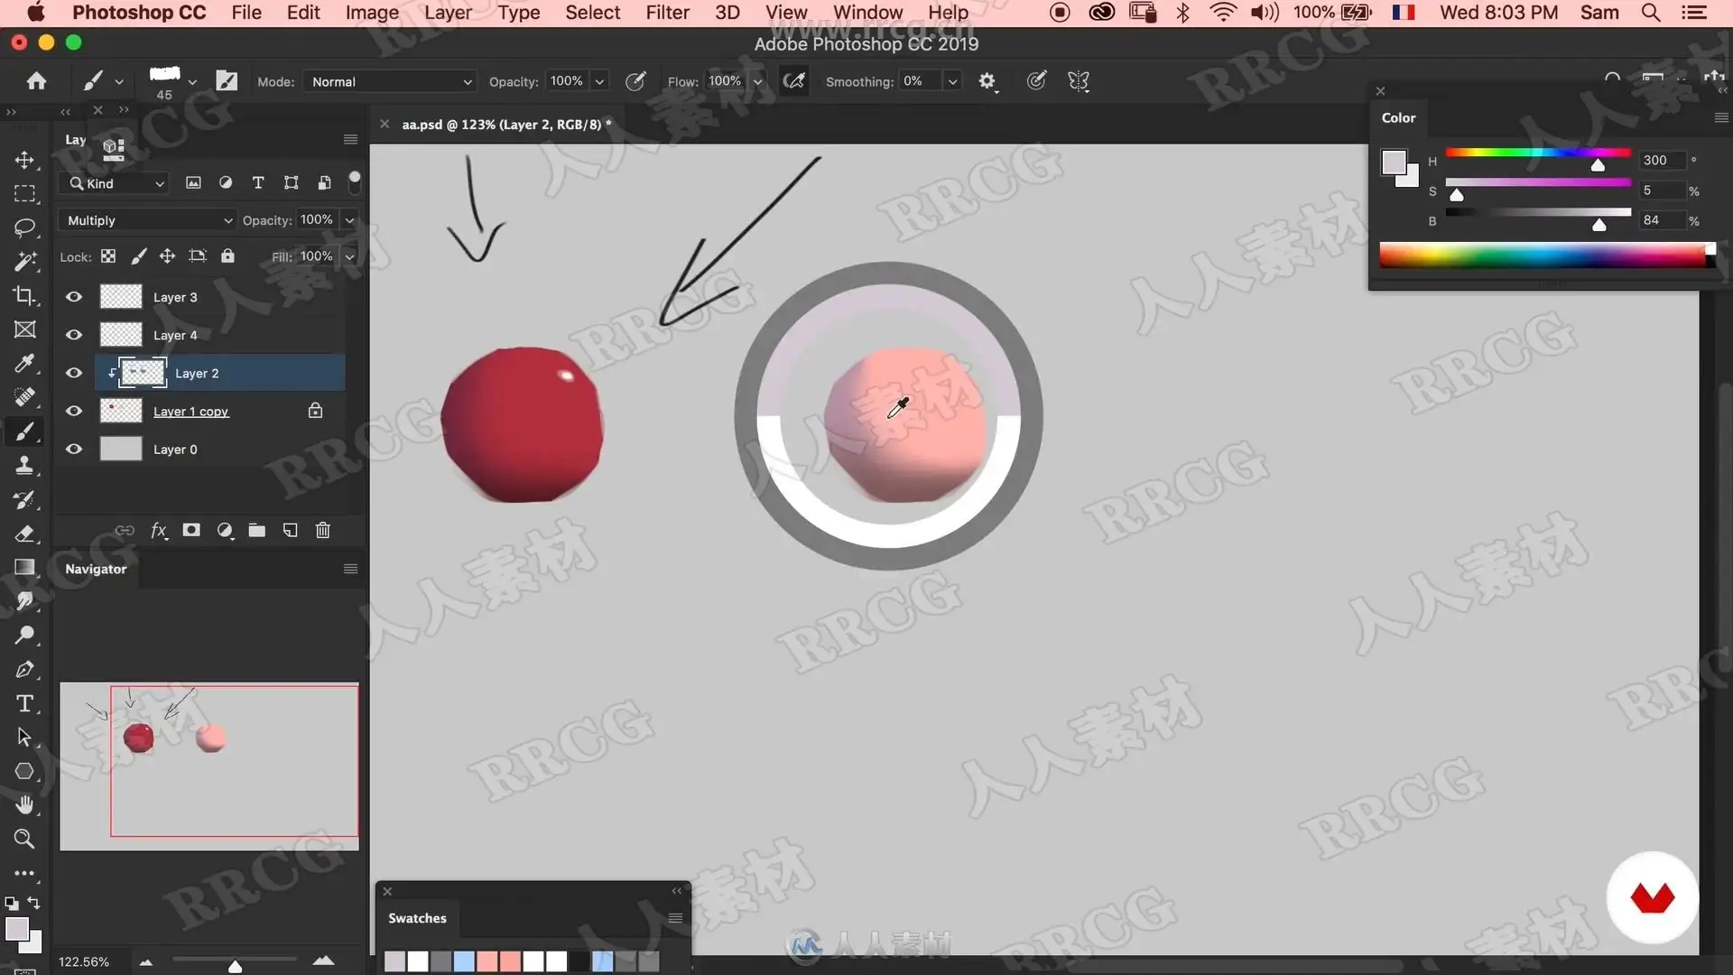The height and width of the screenshot is (975, 1733).
Task: Select the History Brush tool
Action: coord(24,500)
